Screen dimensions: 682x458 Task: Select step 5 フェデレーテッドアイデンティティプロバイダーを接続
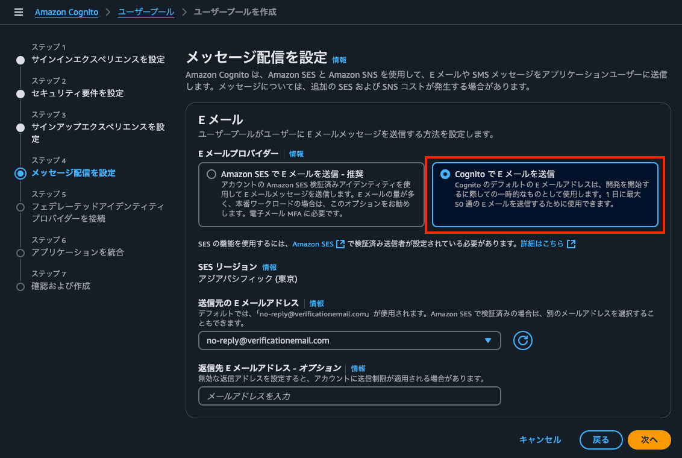(x=98, y=212)
